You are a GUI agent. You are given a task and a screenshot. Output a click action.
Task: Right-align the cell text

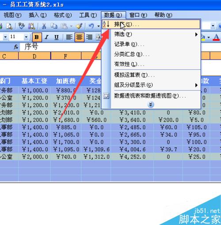[x=89, y=37]
